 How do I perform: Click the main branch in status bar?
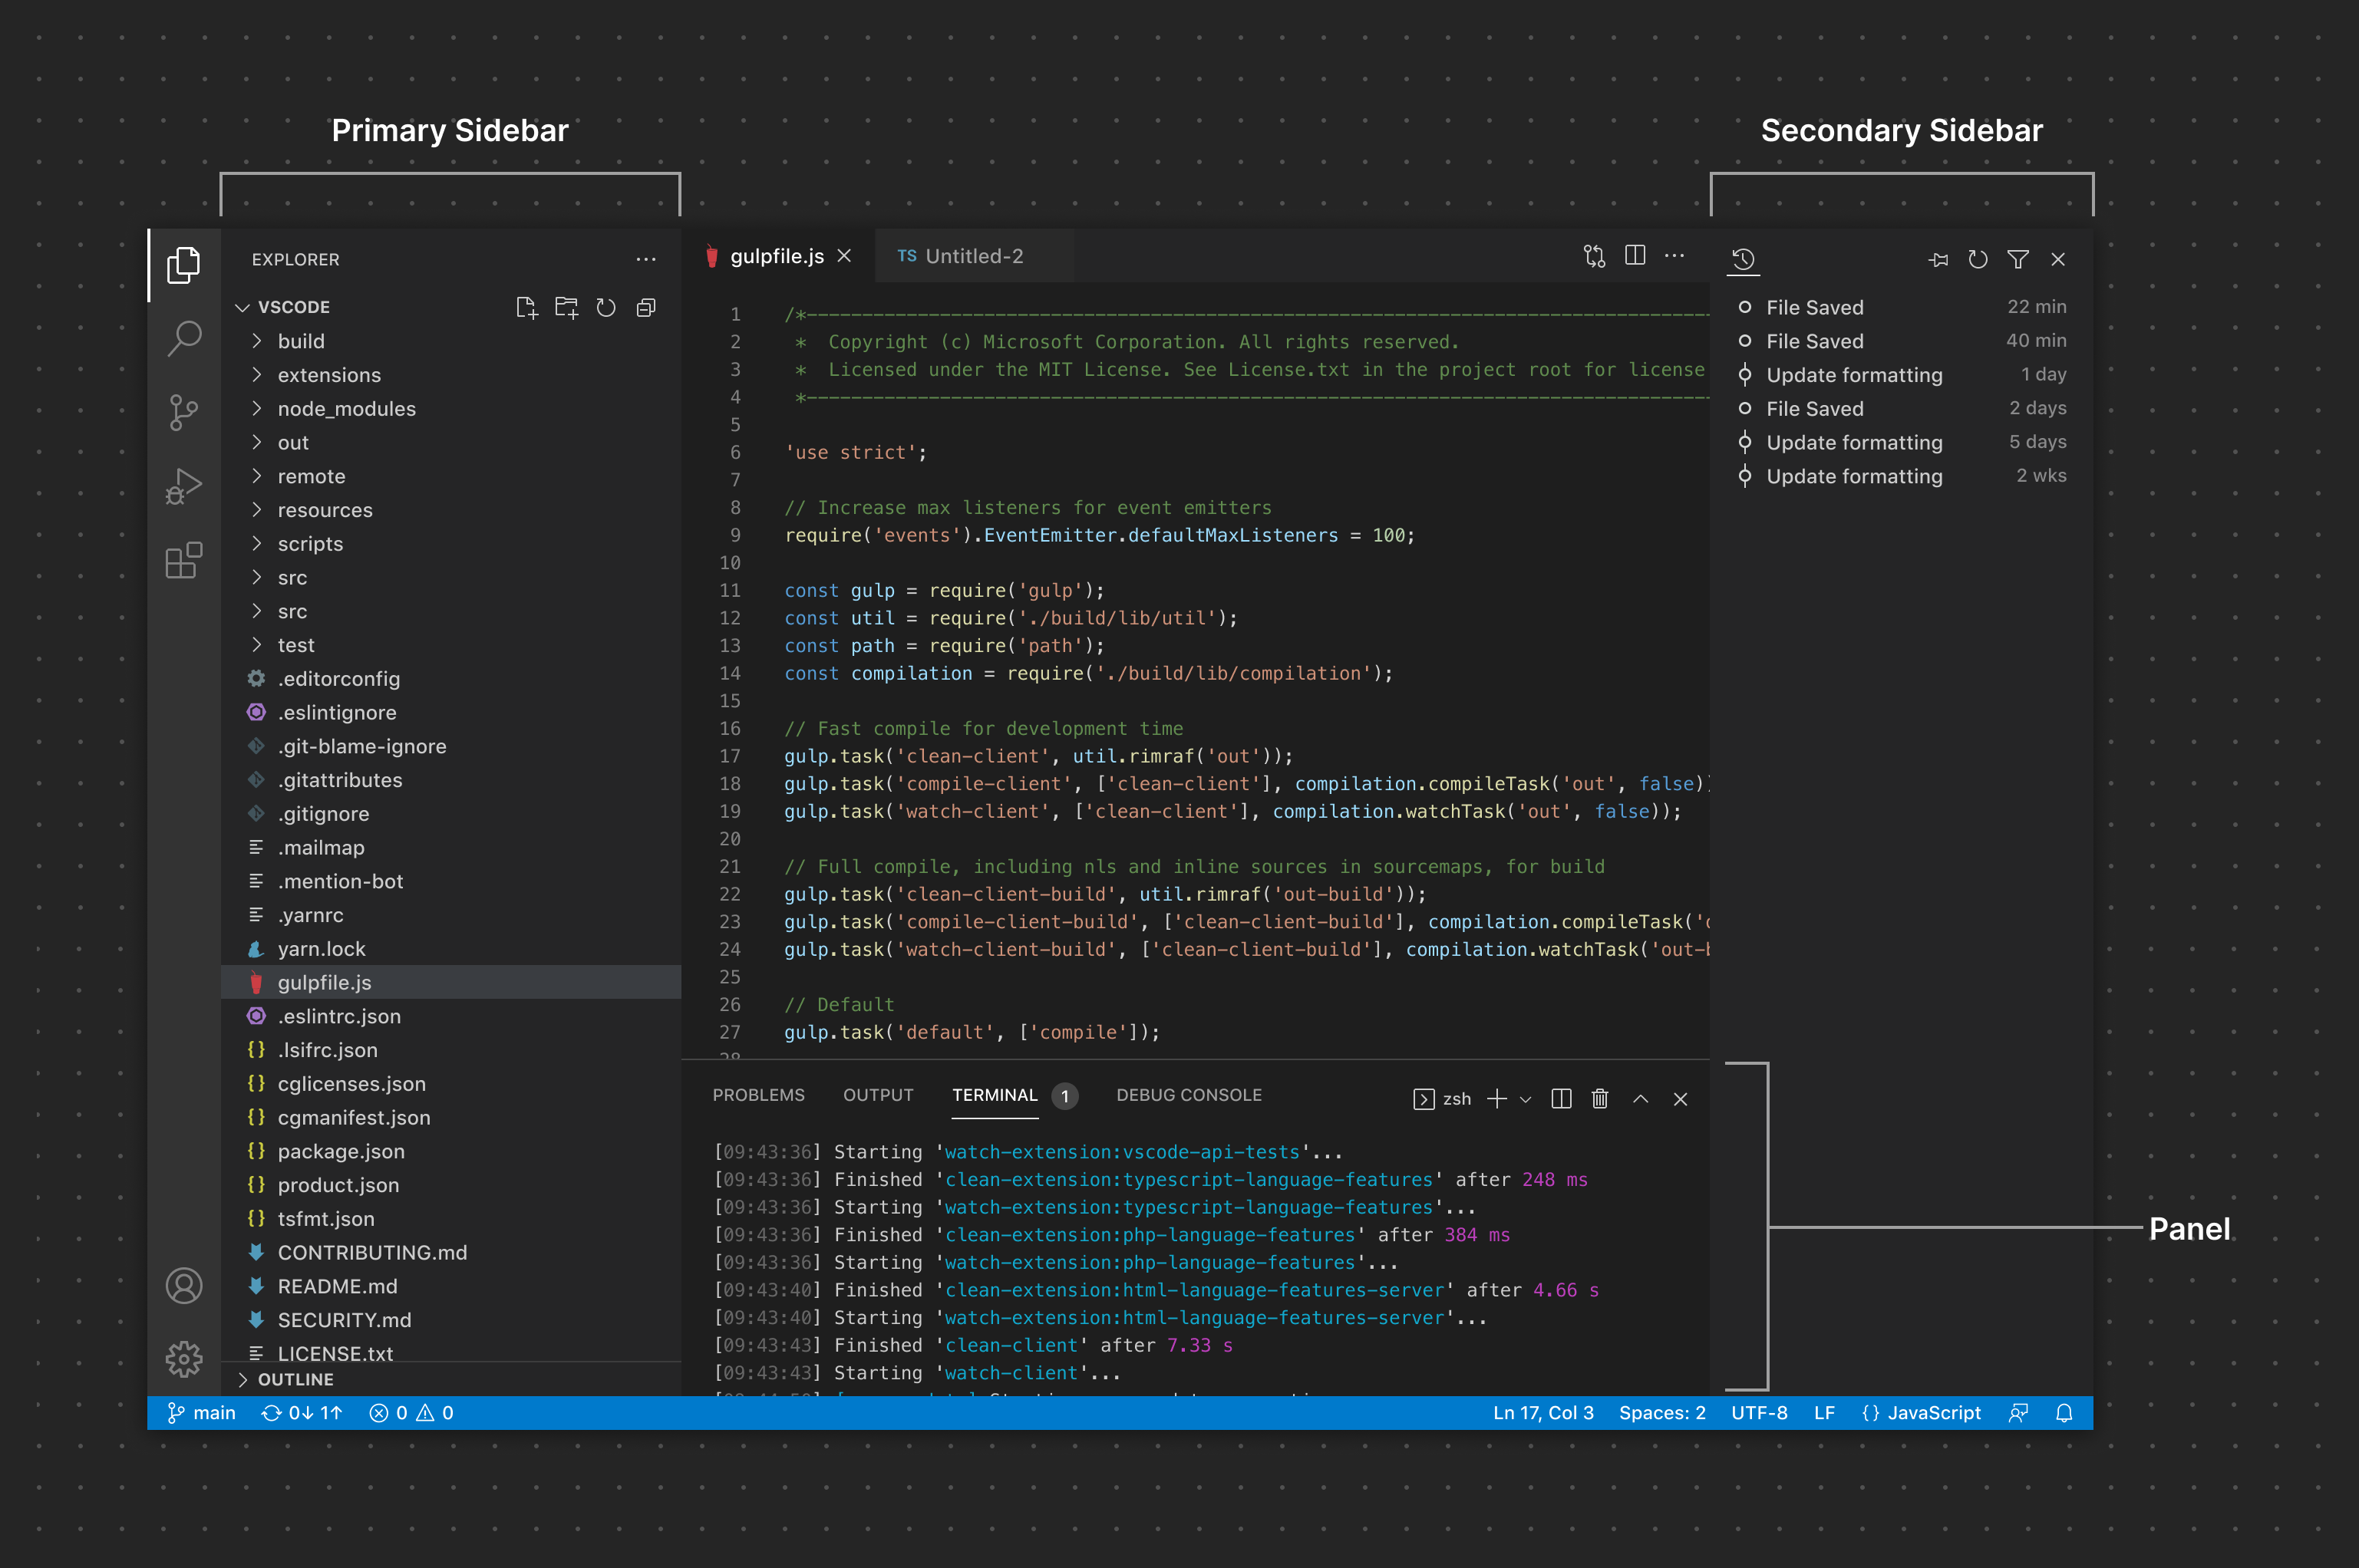coord(202,1413)
